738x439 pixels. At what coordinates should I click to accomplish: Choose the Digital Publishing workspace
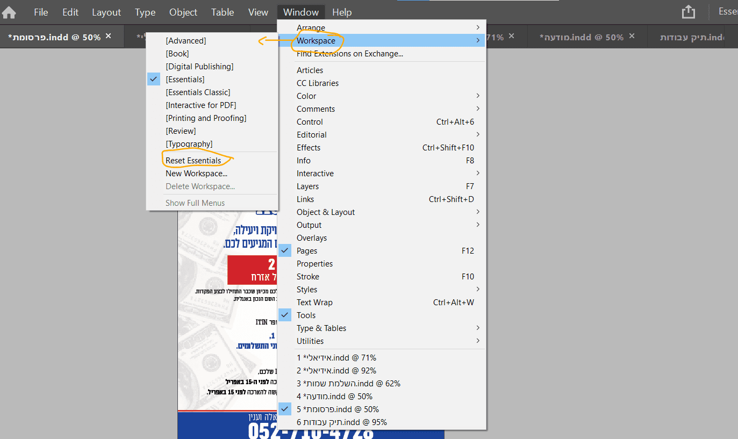212,67
